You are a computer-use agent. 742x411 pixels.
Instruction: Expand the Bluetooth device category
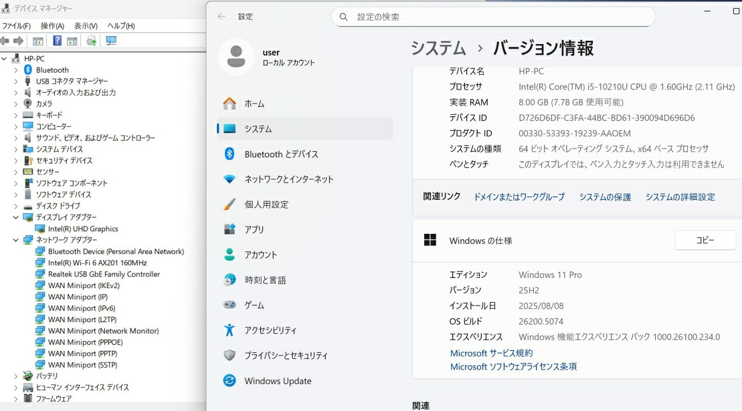pos(16,70)
